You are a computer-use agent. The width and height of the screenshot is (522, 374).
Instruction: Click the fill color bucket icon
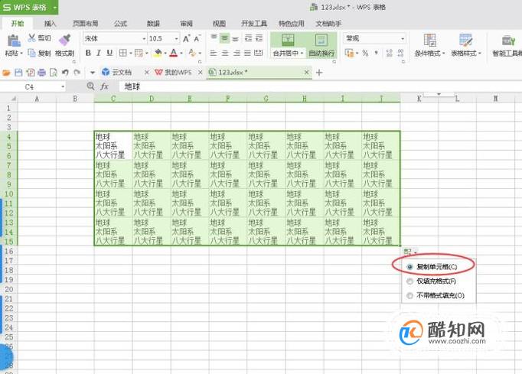point(158,53)
